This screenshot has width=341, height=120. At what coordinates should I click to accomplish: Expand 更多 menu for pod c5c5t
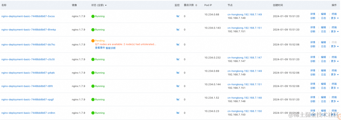click(335, 61)
